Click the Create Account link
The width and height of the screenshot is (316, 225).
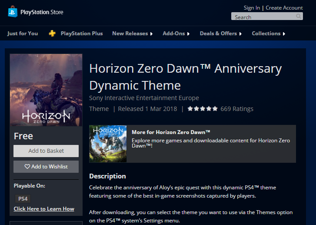[284, 8]
